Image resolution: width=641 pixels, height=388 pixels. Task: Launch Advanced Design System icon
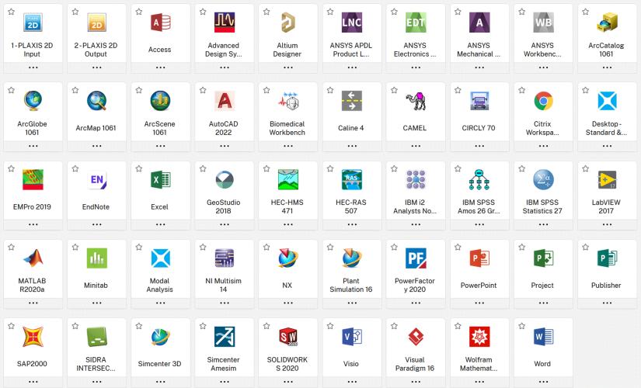(225, 23)
